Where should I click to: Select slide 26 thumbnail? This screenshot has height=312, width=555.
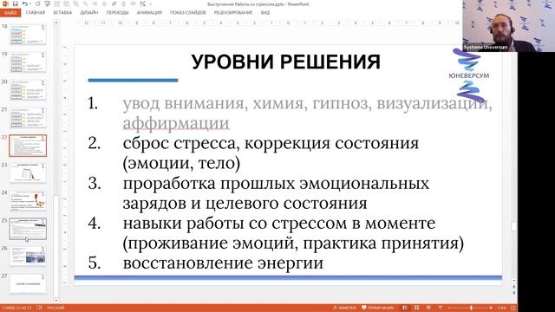coord(28,257)
